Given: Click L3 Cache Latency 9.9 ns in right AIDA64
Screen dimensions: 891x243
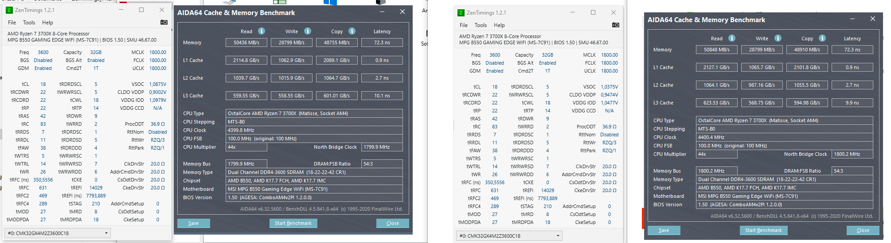Looking at the screenshot, I should (852, 103).
